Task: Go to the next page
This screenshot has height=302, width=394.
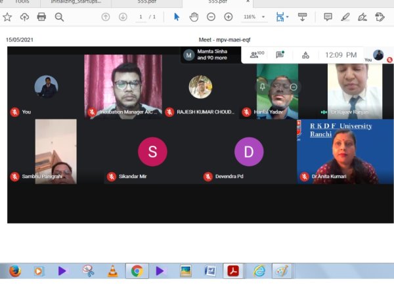Action: (x=121, y=17)
